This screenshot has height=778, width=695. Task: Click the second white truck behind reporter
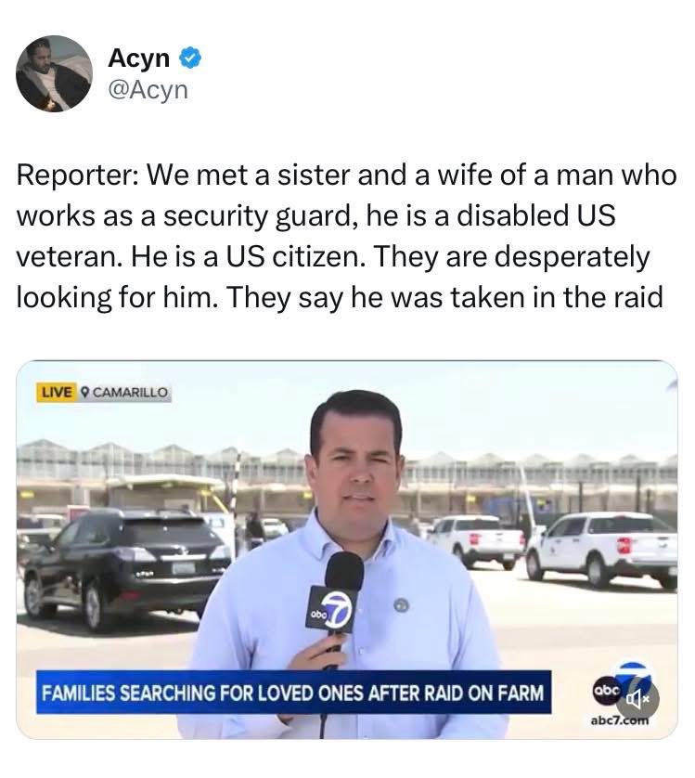coord(474,539)
